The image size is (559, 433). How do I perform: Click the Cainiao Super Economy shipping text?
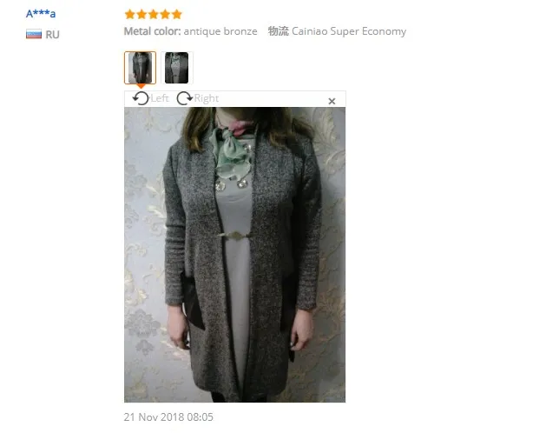click(349, 31)
